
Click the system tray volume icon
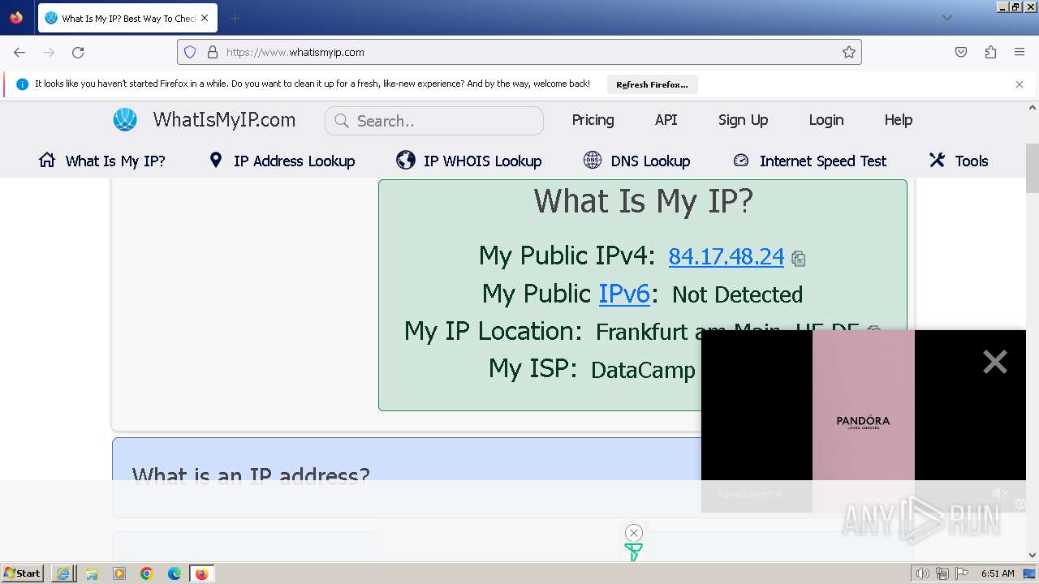[922, 573]
